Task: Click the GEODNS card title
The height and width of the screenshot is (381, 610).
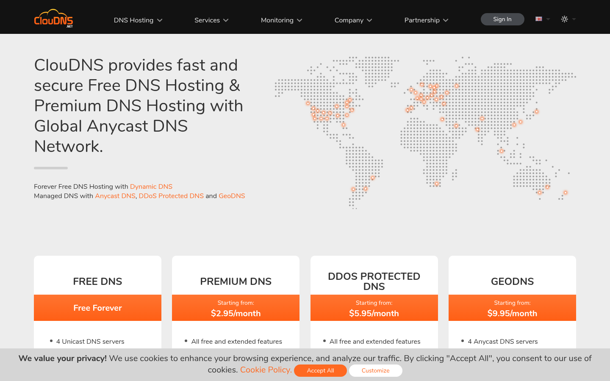Action: click(512, 282)
